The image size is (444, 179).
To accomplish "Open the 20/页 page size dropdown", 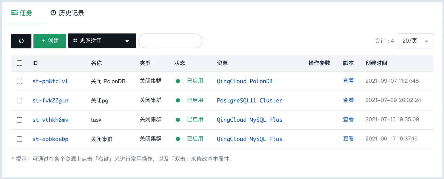I will 416,41.
